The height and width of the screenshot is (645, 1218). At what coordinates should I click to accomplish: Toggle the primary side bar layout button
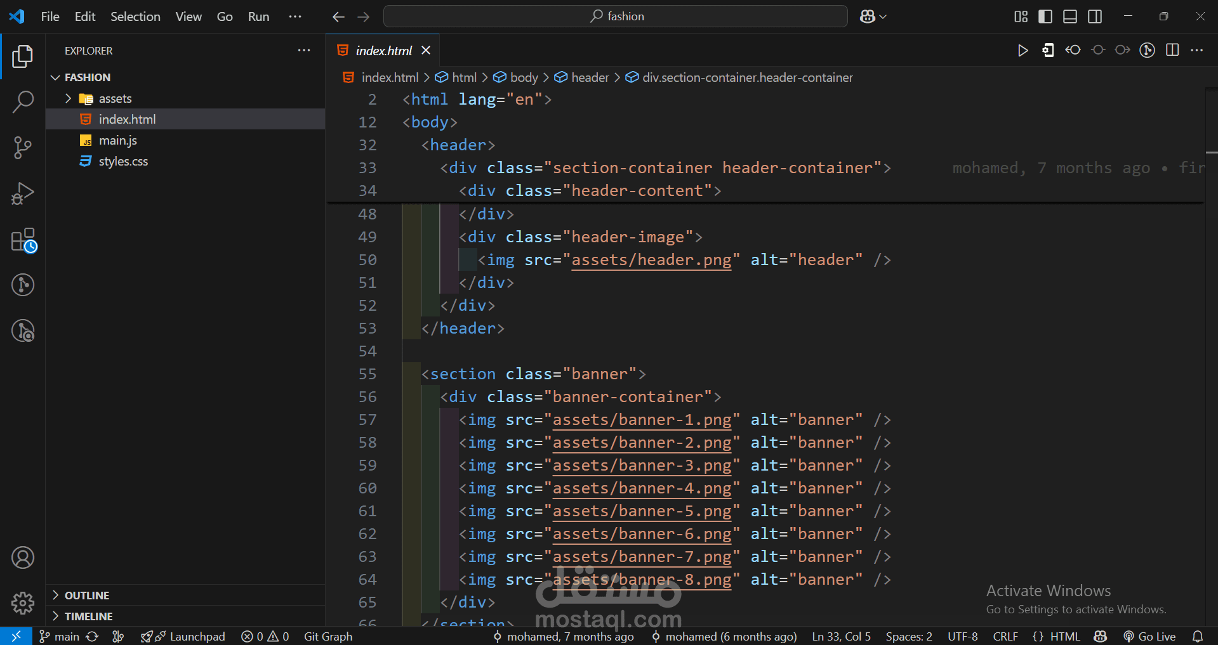(x=1045, y=16)
